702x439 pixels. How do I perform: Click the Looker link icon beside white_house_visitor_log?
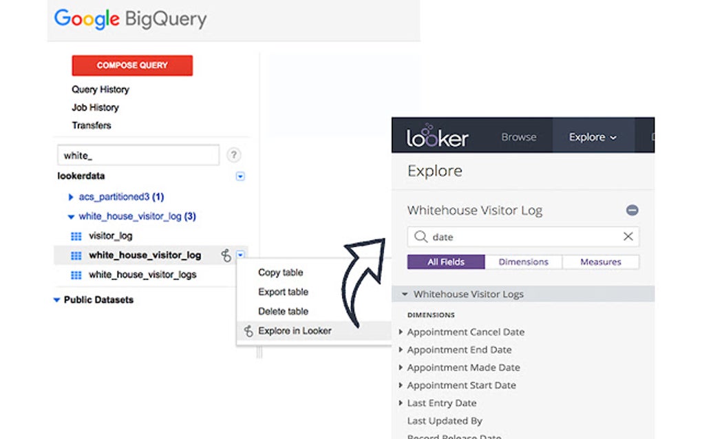[x=225, y=255]
